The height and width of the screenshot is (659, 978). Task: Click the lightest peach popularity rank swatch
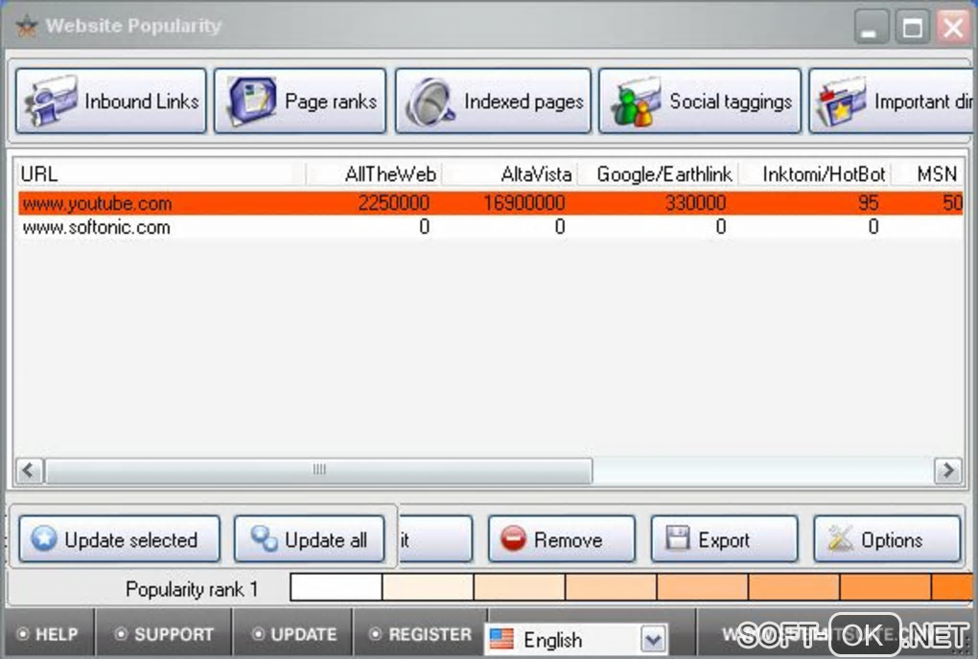click(428, 587)
